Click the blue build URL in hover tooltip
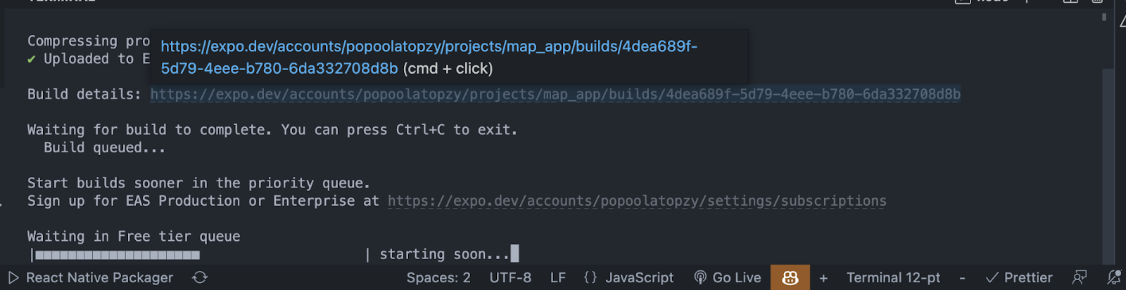This screenshot has height=290, width=1126. pyautogui.click(x=429, y=57)
